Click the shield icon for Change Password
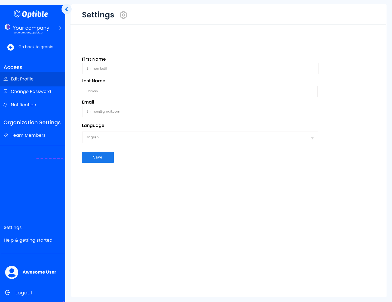392x302 pixels. 5,91
